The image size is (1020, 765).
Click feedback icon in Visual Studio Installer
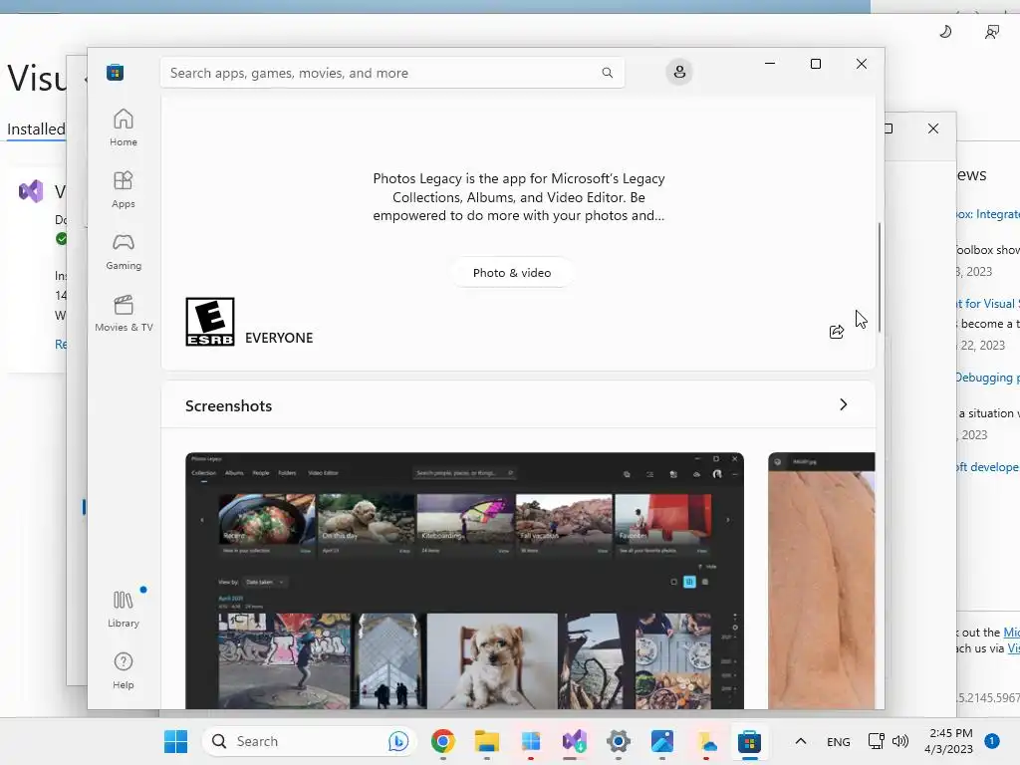coord(992,32)
